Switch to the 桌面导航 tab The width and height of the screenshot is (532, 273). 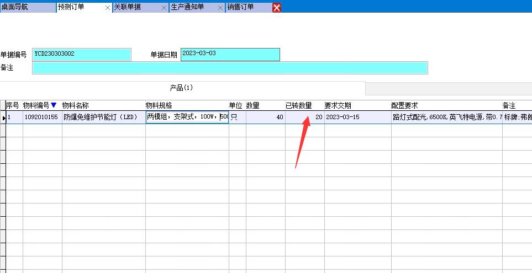point(15,7)
